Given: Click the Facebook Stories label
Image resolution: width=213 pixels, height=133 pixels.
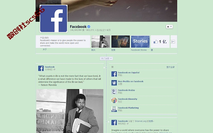Looking at the screenshot, I should click(x=139, y=50).
